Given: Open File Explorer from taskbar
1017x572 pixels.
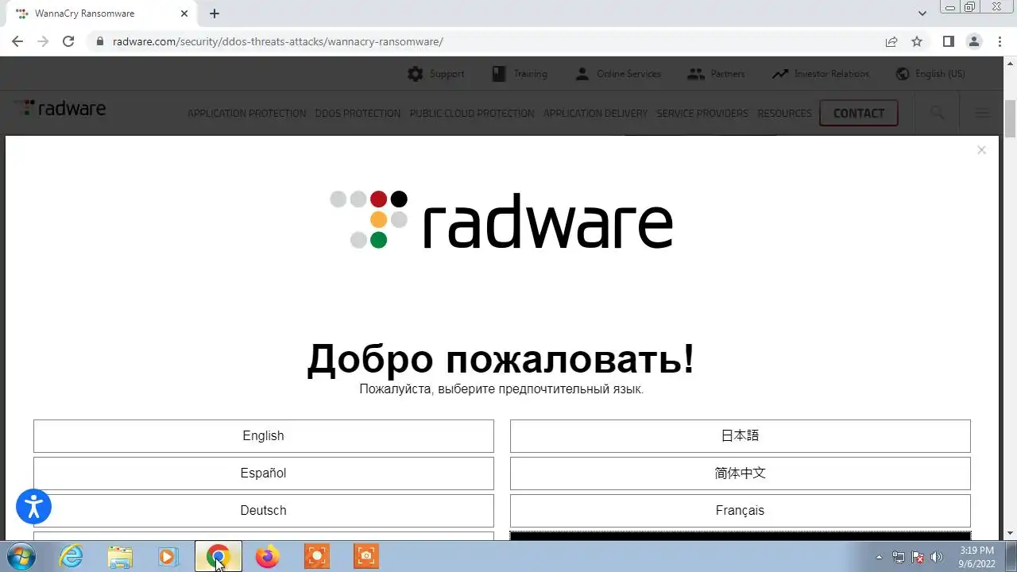Looking at the screenshot, I should point(120,557).
